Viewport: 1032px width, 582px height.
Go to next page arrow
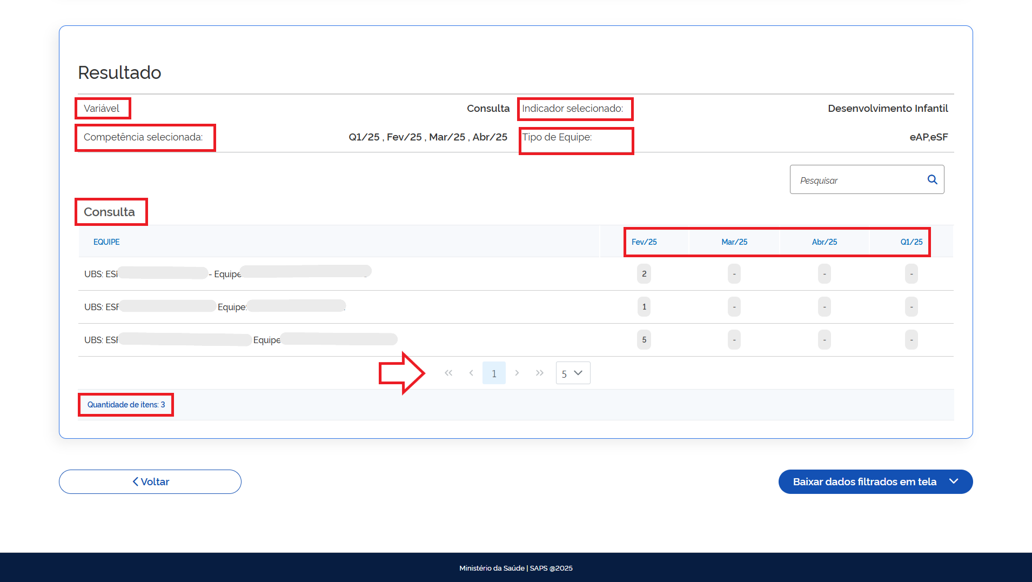tap(517, 373)
